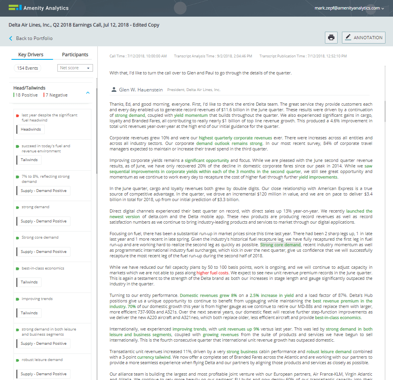Viewport: 393px width, 380px height.
Task: Click the Tailwinds tag under 'improving trends'
Action: (29, 313)
